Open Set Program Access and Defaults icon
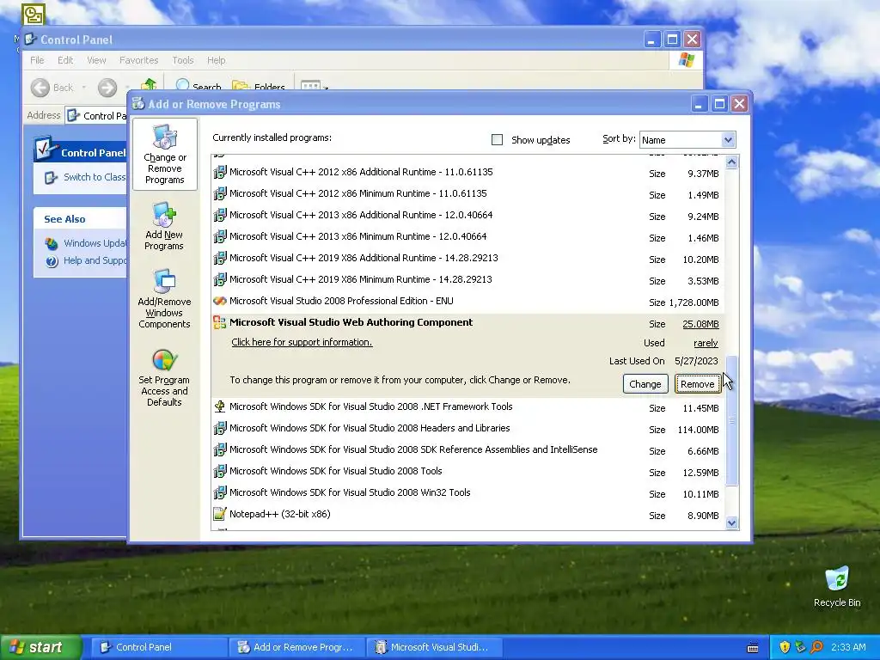Screen dimensions: 880x660 164,360
